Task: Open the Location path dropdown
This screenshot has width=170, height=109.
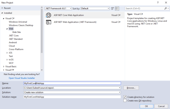Action: pyautogui.click(x=120, y=88)
